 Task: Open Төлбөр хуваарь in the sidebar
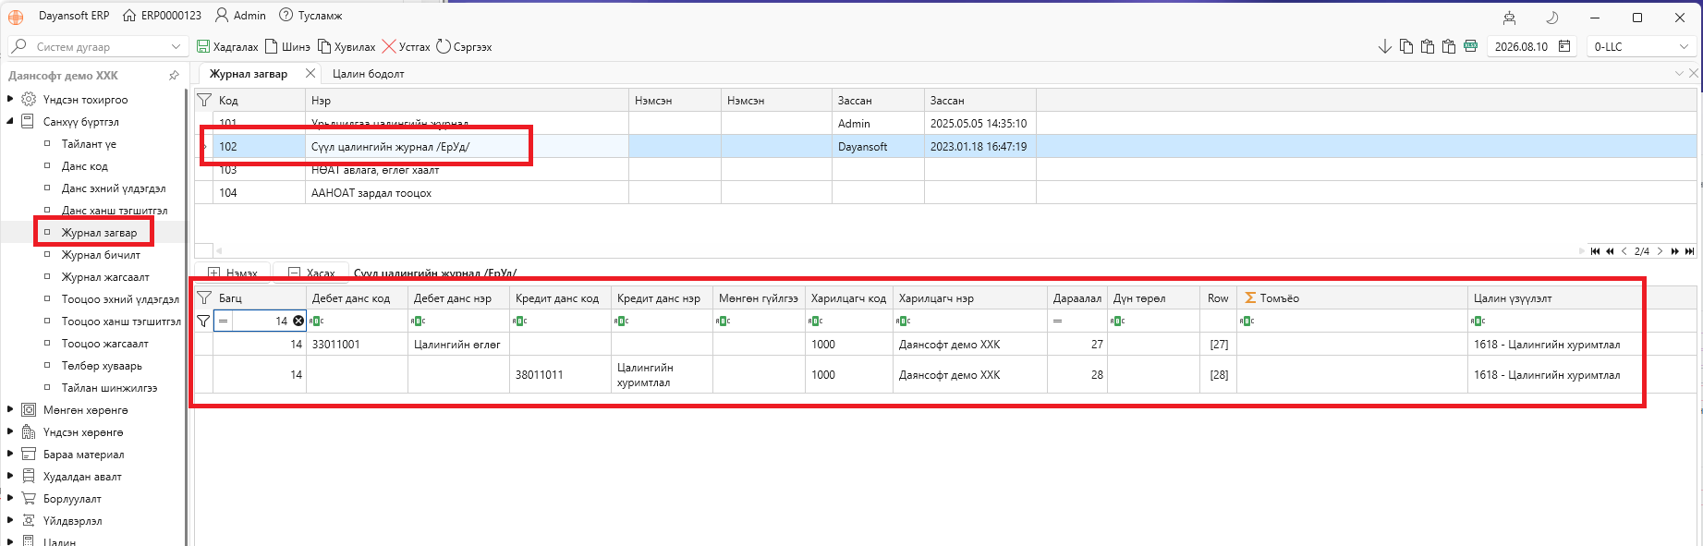102,366
